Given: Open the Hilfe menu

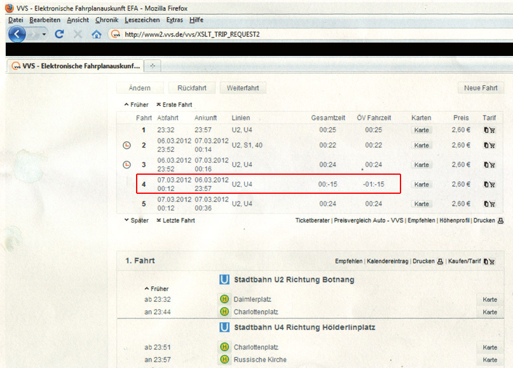Looking at the screenshot, I should 196,20.
